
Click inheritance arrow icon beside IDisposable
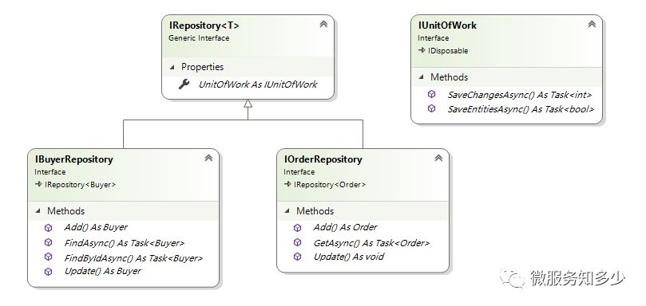pos(422,50)
